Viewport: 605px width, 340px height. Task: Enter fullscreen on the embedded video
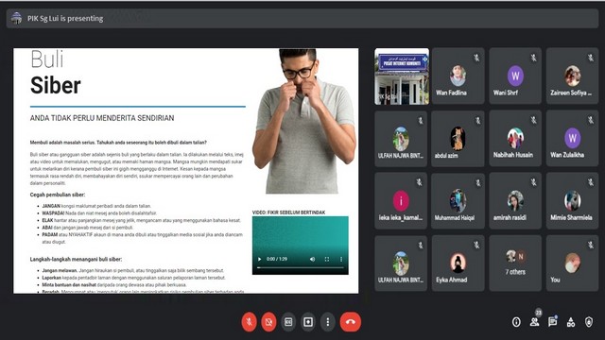pyautogui.click(x=327, y=259)
